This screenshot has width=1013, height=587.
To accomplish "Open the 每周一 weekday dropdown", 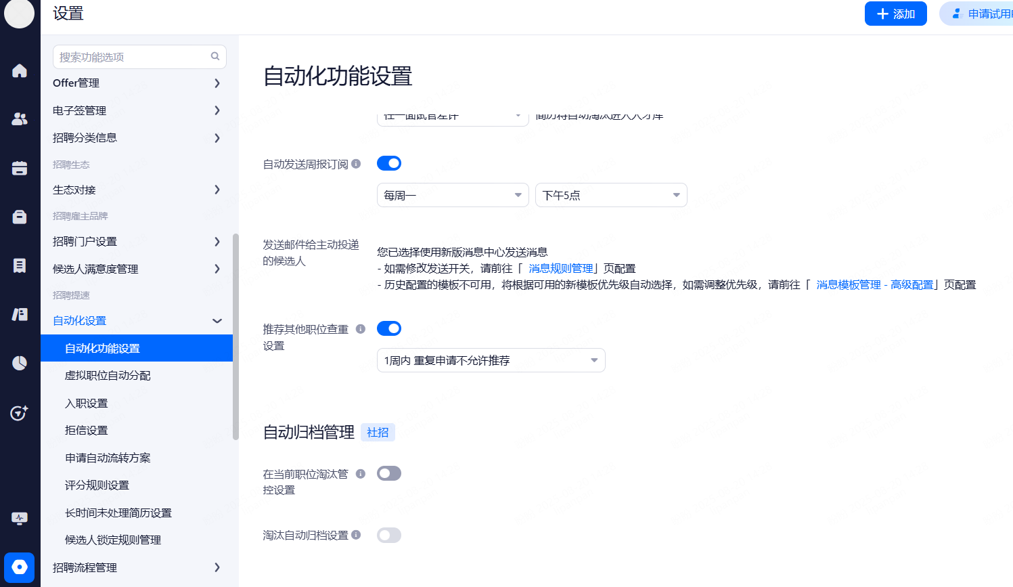I will coord(452,195).
